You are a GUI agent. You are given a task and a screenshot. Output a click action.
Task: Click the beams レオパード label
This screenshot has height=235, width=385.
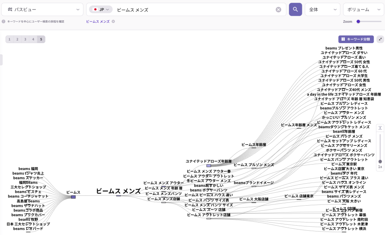pos(28,229)
